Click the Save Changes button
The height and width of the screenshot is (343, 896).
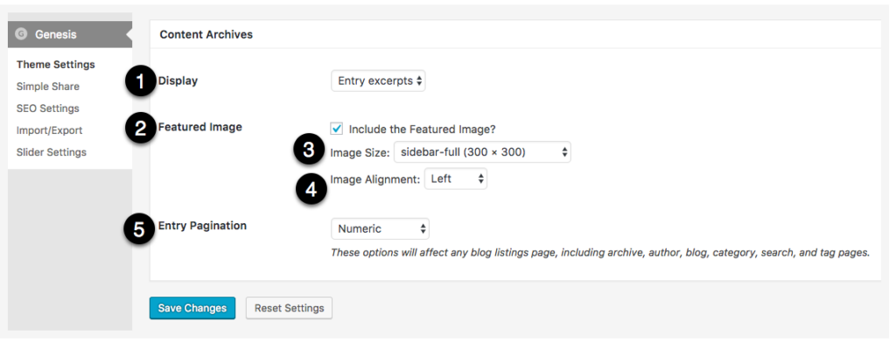pos(192,308)
